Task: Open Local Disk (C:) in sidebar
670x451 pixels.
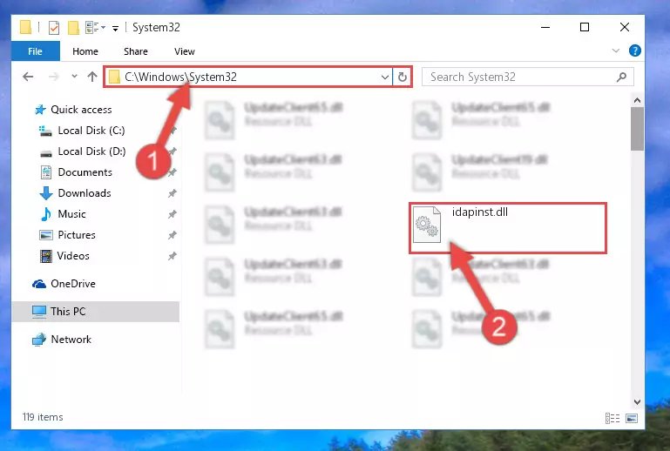Action: pyautogui.click(x=91, y=131)
